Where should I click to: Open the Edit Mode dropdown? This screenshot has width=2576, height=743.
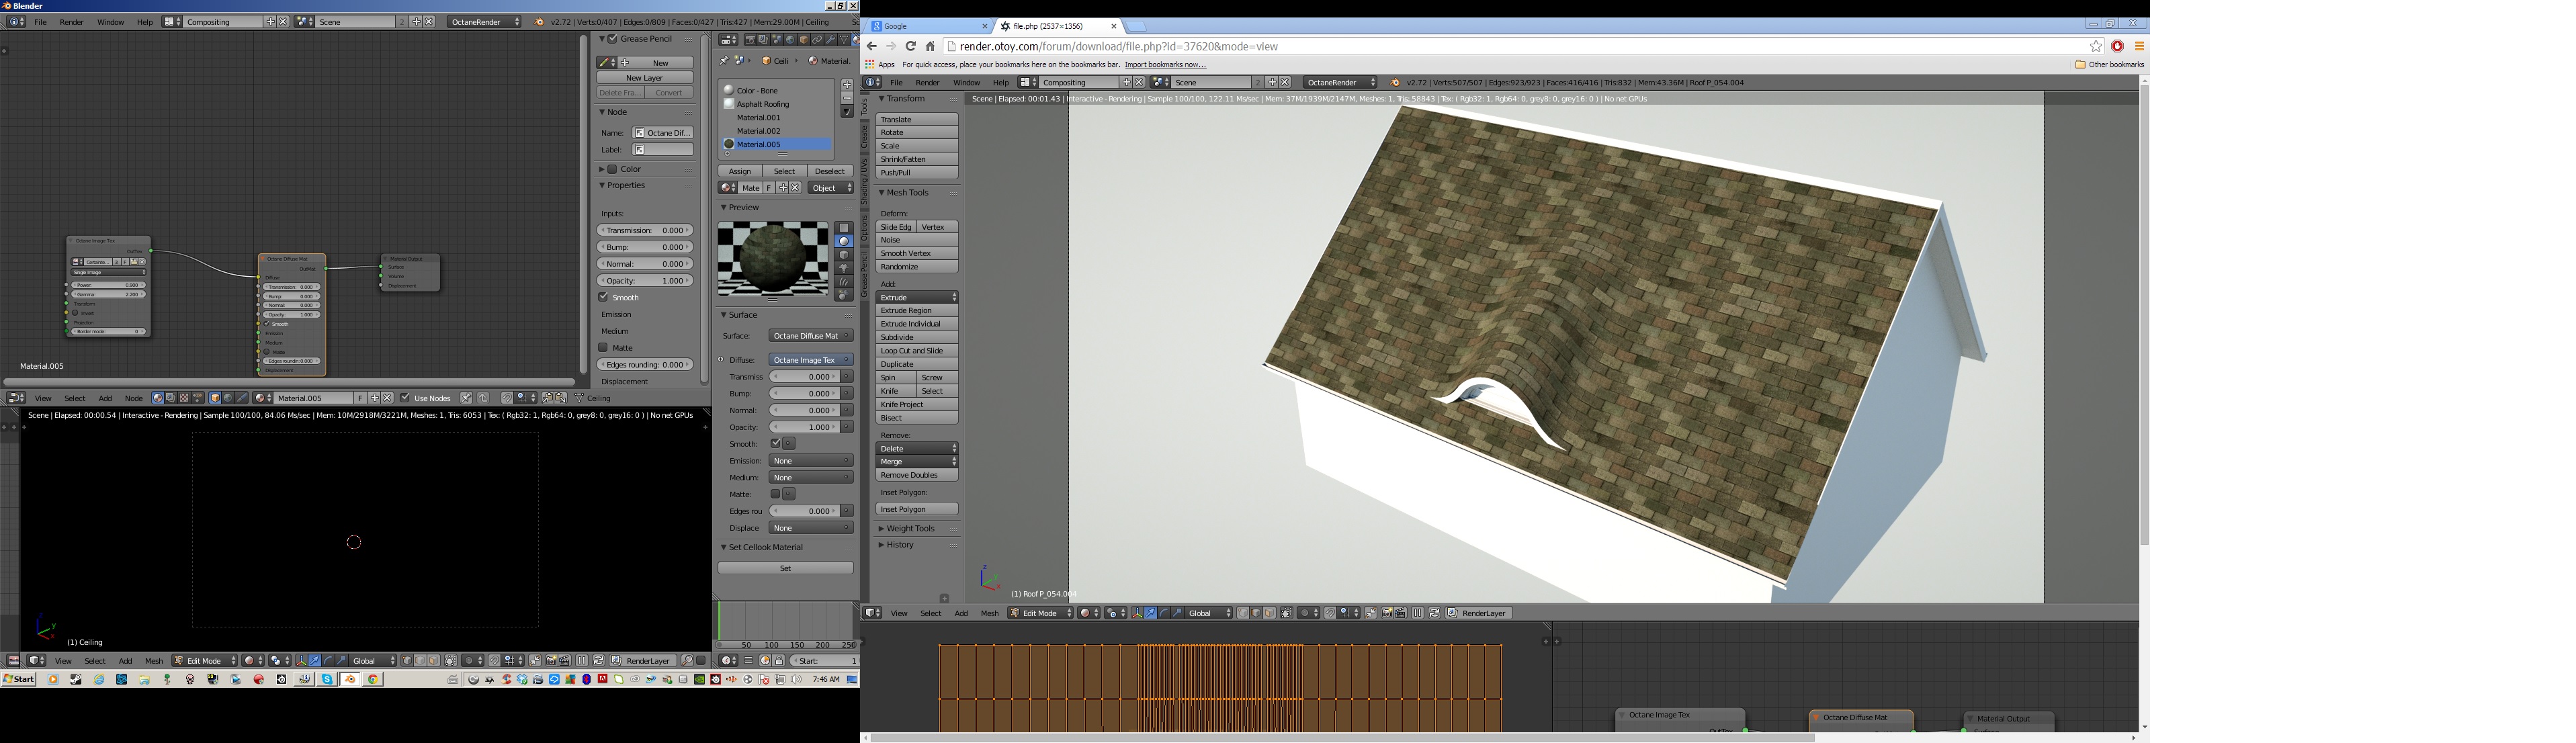click(x=205, y=661)
